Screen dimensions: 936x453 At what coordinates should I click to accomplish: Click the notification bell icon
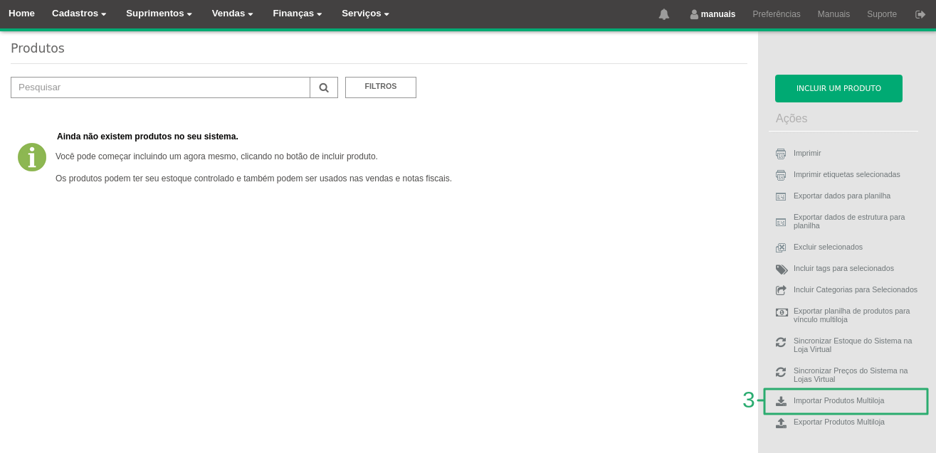click(x=663, y=14)
